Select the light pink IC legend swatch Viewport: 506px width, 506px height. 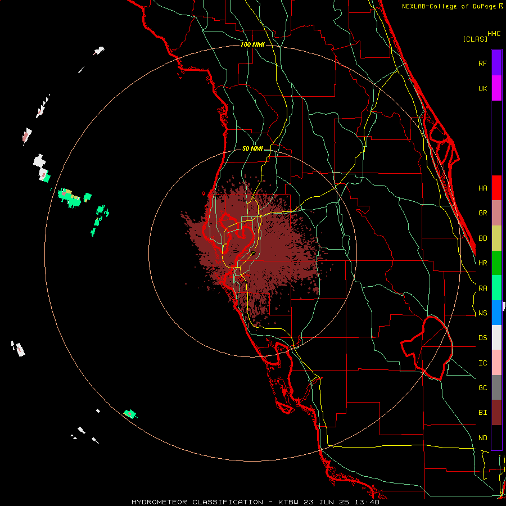pos(496,363)
